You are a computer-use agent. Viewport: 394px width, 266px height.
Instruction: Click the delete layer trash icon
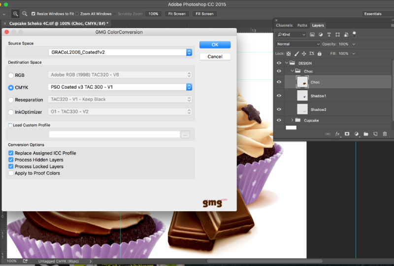385,134
